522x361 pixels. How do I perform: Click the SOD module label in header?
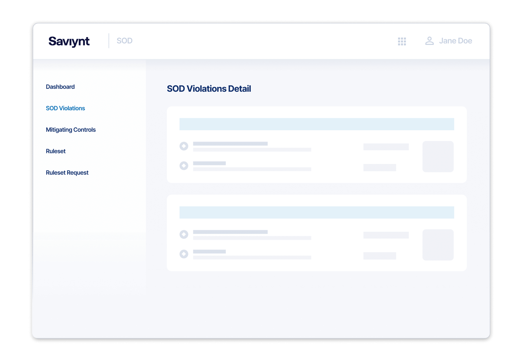(x=124, y=41)
